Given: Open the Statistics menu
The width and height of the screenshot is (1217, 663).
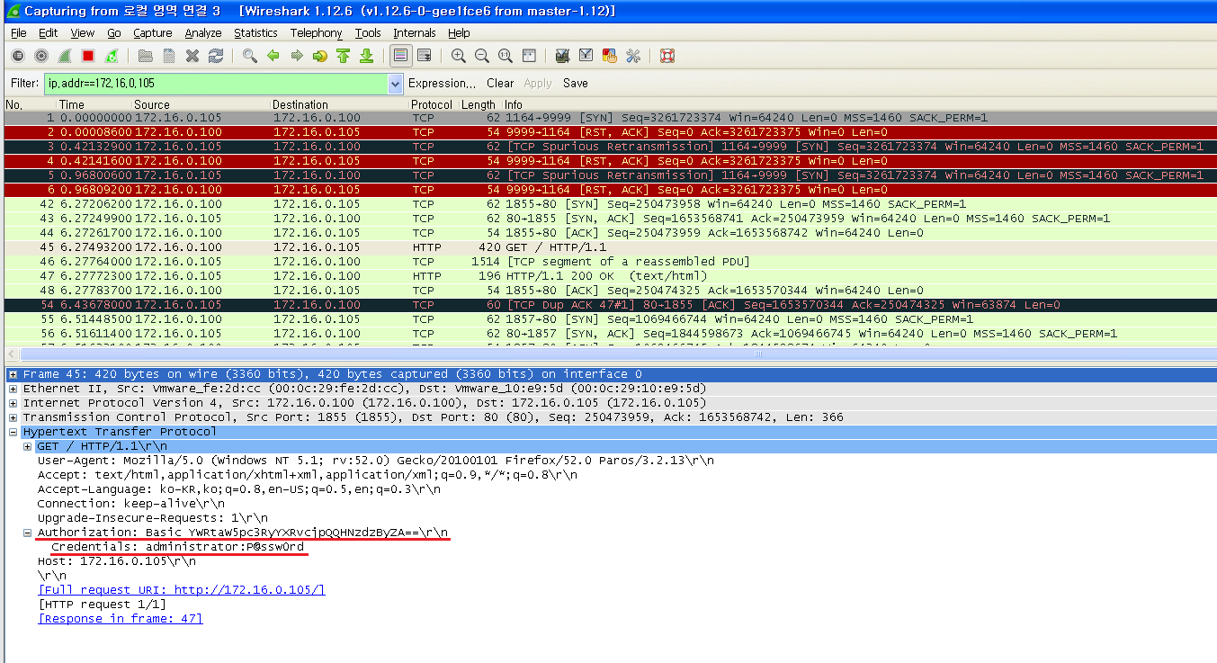Looking at the screenshot, I should pyautogui.click(x=256, y=32).
